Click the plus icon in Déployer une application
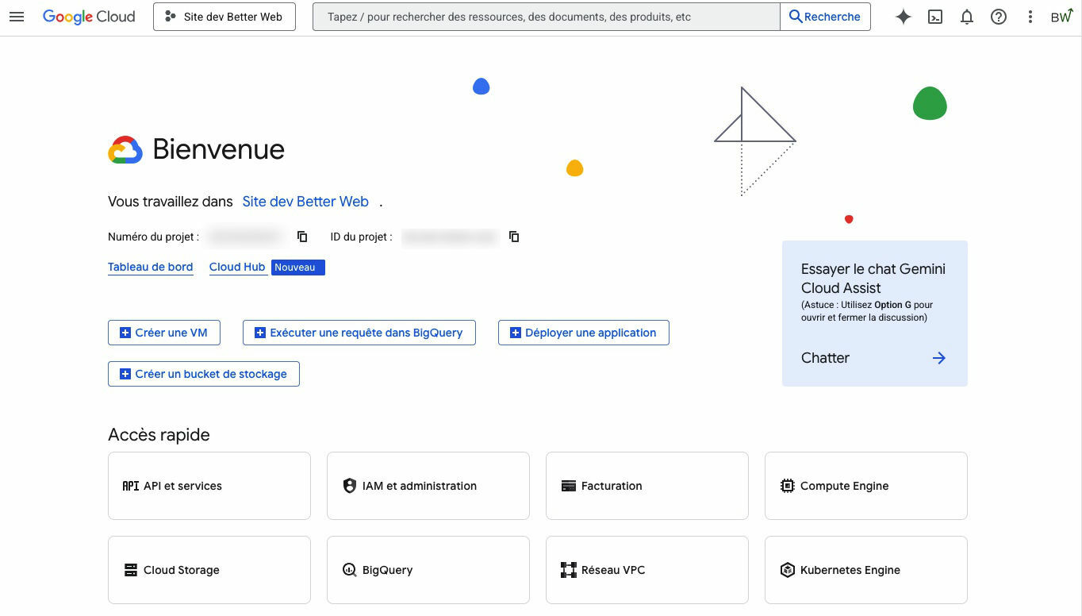The width and height of the screenshot is (1082, 616). [x=516, y=333]
